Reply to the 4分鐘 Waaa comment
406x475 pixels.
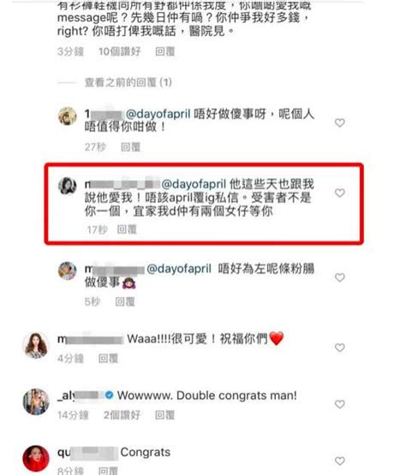click(x=108, y=359)
